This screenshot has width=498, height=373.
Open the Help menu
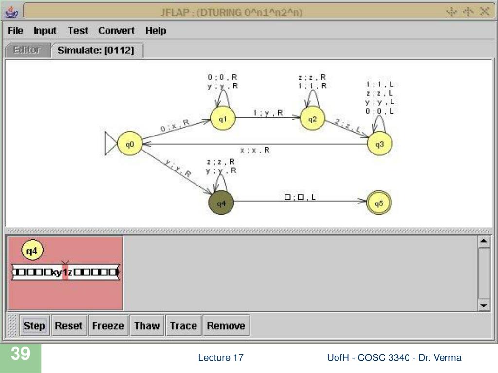[156, 31]
